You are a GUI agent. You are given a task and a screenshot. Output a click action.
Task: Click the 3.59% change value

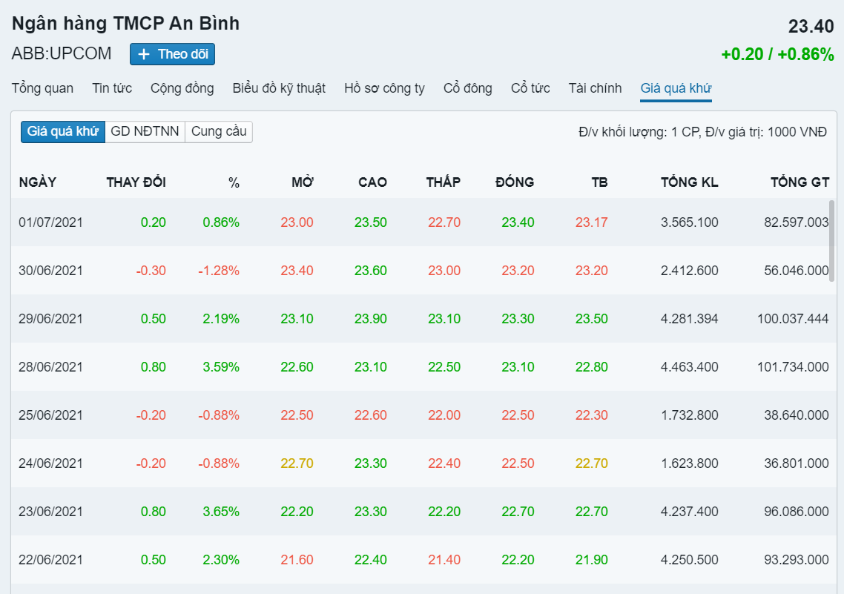click(x=221, y=367)
